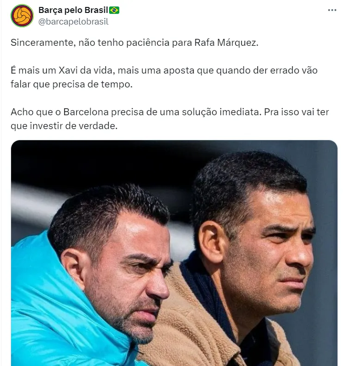Viewport: 343px width, 366px height.
Task: Open the Barça pelo Brasil display name
Action: click(x=73, y=10)
